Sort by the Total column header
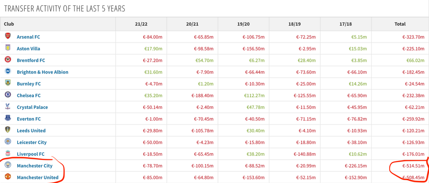The height and width of the screenshot is (183, 429). (400, 24)
